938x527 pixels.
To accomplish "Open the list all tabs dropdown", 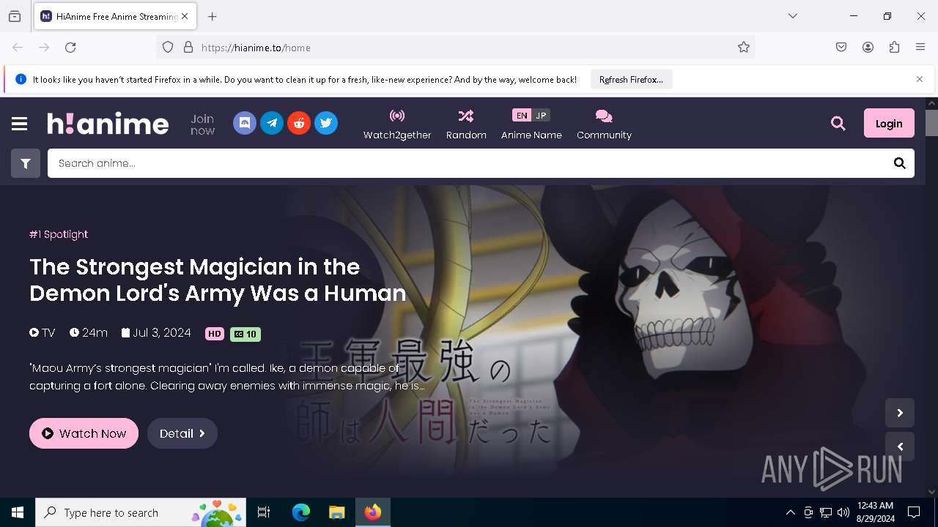I will 793,16.
